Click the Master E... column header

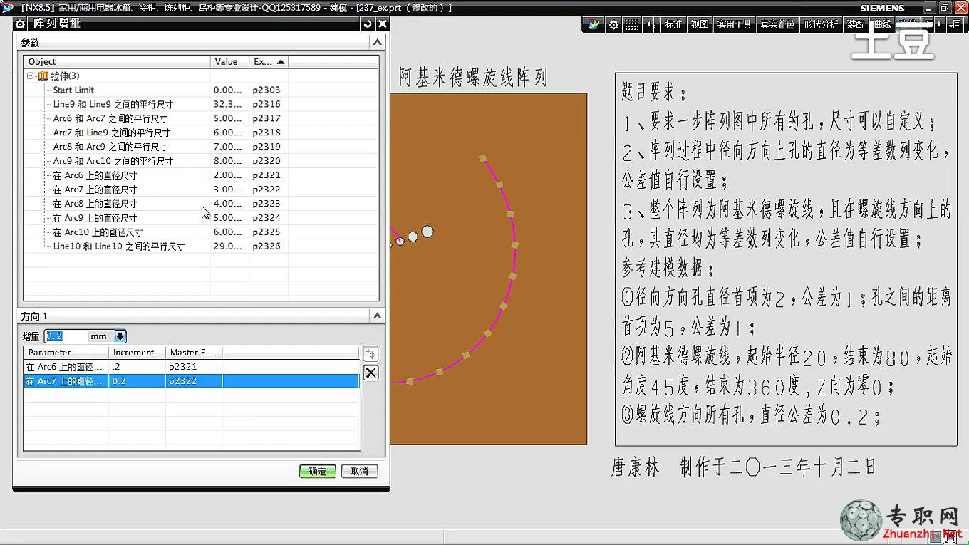tap(194, 353)
